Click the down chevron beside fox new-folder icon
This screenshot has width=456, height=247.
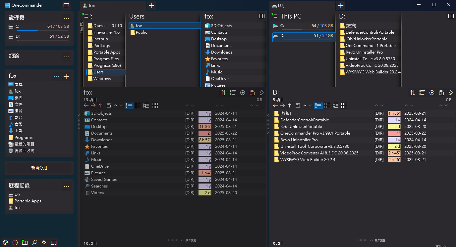coord(121,105)
